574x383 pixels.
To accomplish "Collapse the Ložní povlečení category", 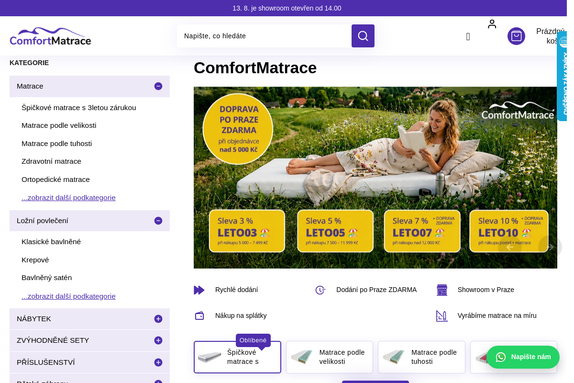I will (158, 221).
